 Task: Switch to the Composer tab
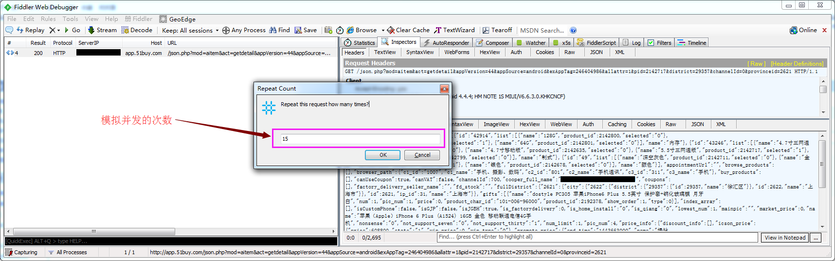tap(492, 43)
